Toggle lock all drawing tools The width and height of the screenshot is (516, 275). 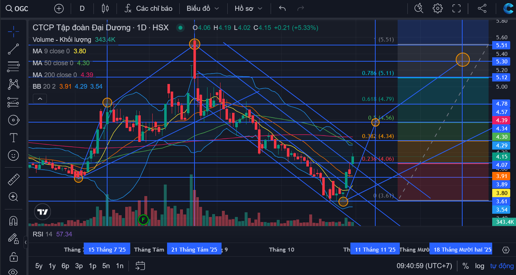click(x=13, y=257)
